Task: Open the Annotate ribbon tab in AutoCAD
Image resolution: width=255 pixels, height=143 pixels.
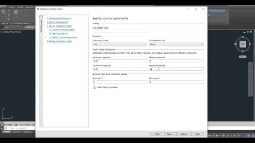Action: tap(30, 7)
